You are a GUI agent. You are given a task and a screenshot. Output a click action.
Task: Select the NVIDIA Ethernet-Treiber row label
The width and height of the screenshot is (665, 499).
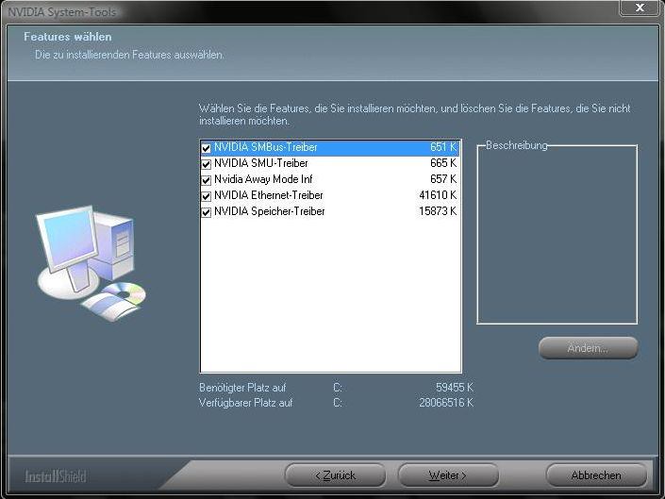(269, 195)
